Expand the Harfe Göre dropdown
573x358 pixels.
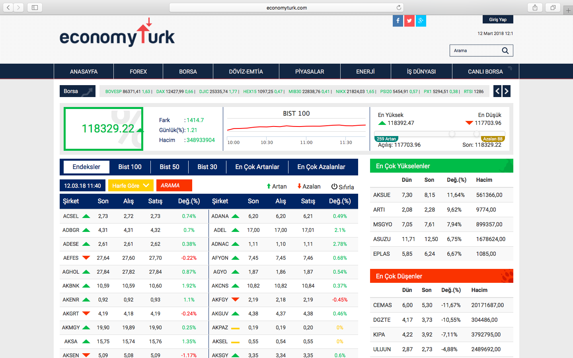(131, 185)
